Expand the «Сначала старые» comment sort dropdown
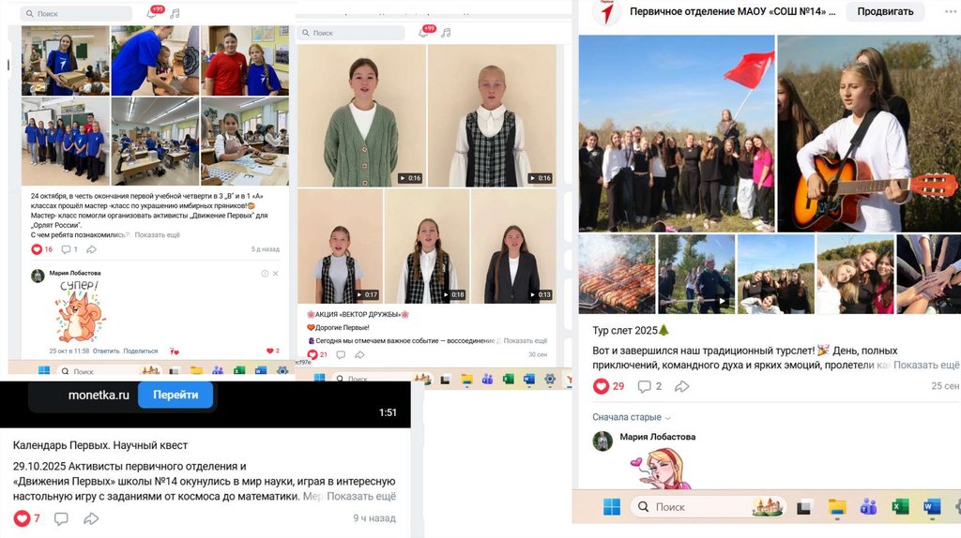The width and height of the screenshot is (961, 538). (632, 417)
